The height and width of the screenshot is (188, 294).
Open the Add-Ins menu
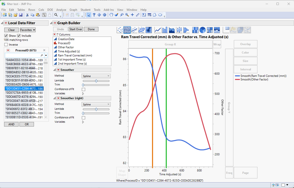pos(109,9)
